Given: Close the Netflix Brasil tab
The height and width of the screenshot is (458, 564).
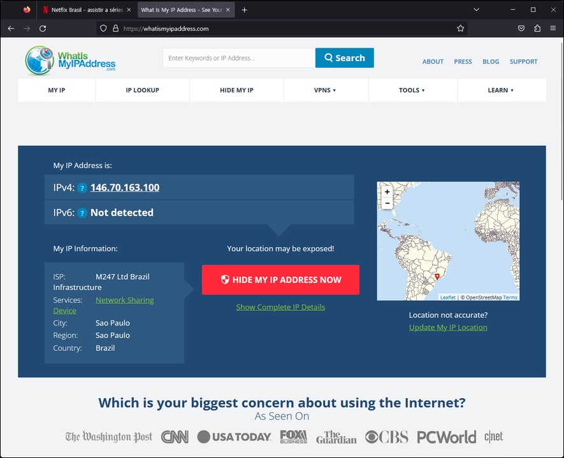Looking at the screenshot, I should coord(129,10).
